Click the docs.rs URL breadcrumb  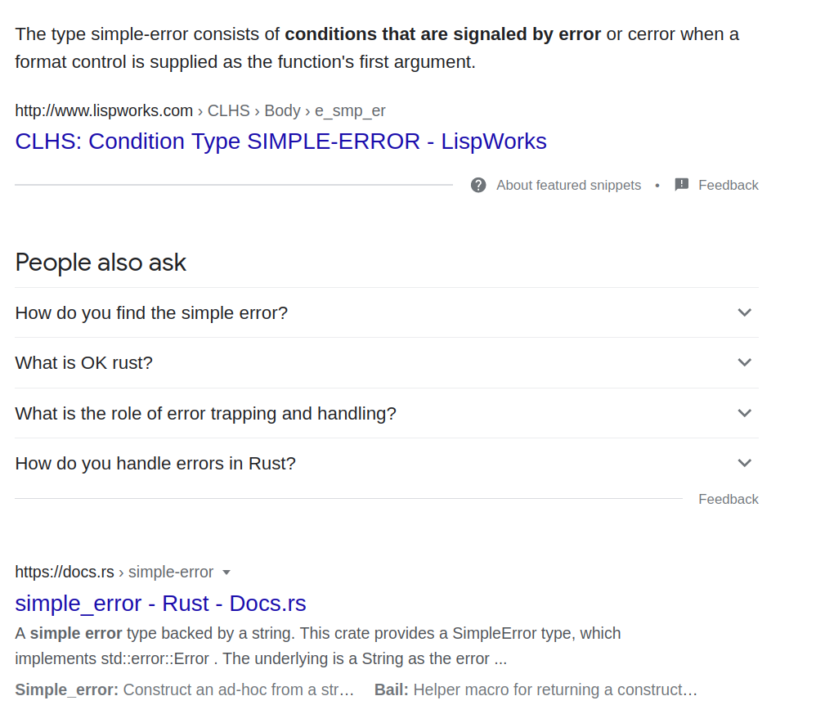click(x=65, y=572)
